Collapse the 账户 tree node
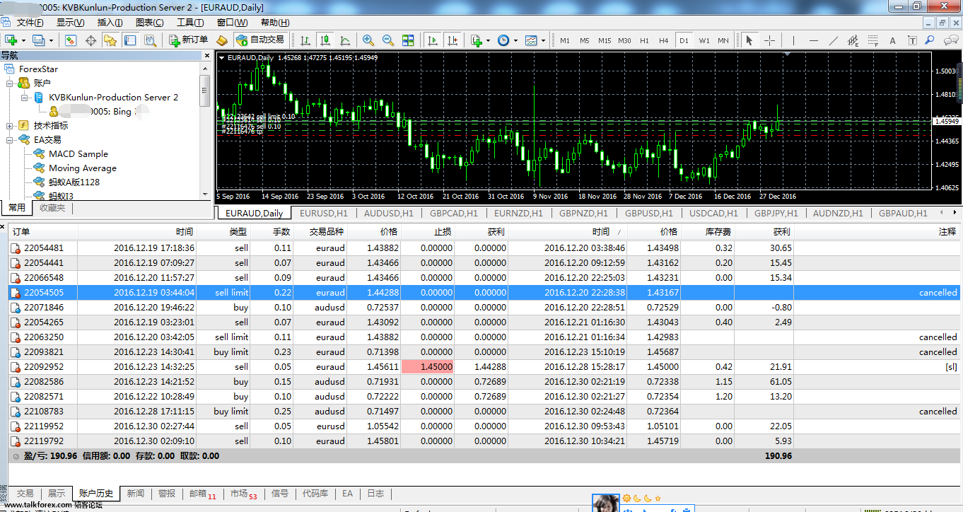The width and height of the screenshot is (963, 512). (x=10, y=83)
